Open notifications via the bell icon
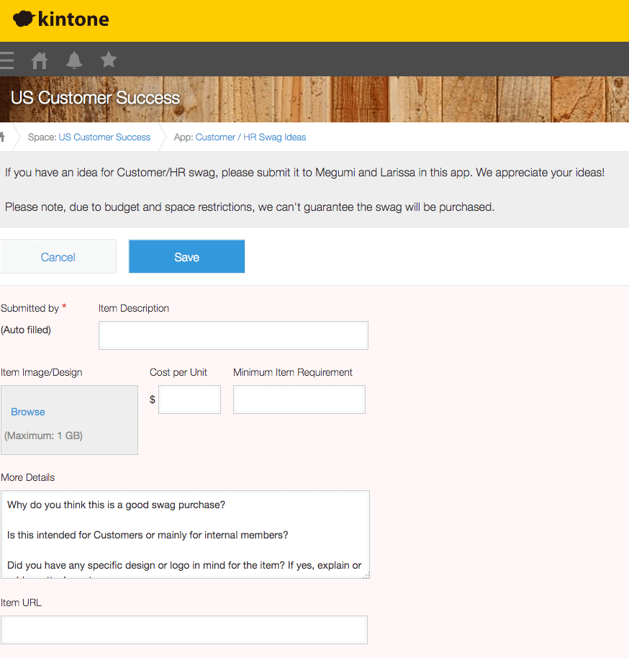The width and height of the screenshot is (629, 658). click(x=74, y=60)
